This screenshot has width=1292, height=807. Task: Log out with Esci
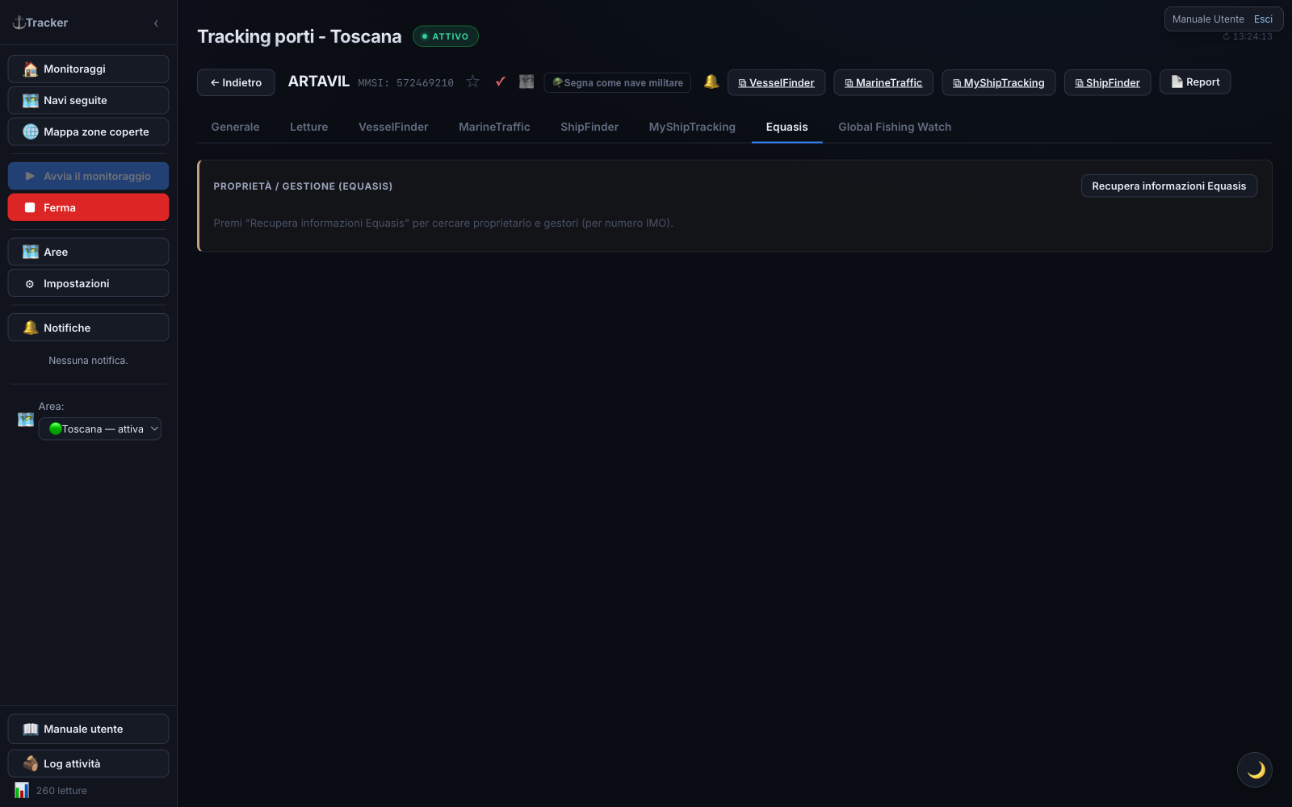tap(1263, 19)
